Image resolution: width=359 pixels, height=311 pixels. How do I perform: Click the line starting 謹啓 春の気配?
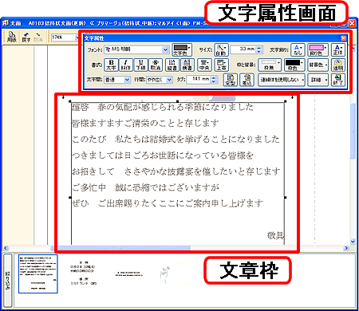(x=163, y=107)
